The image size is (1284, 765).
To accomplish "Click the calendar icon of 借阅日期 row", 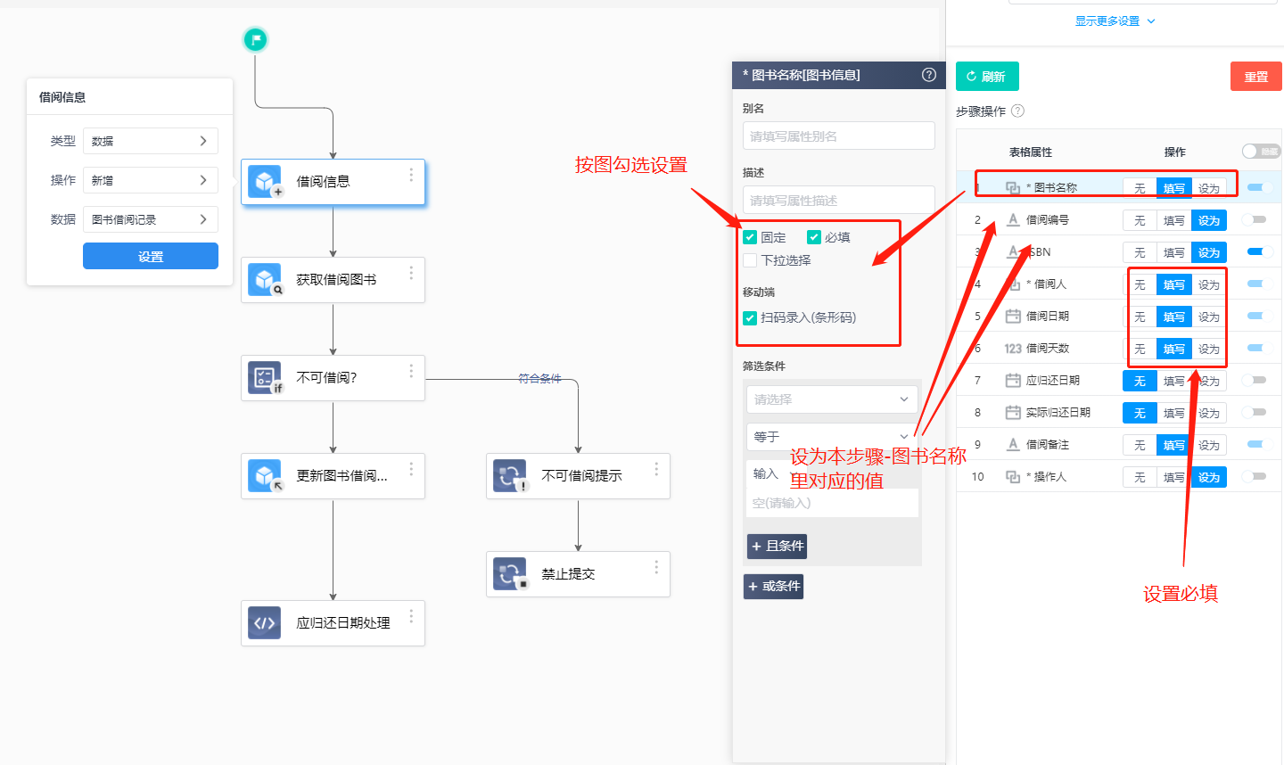I will pos(1013,316).
